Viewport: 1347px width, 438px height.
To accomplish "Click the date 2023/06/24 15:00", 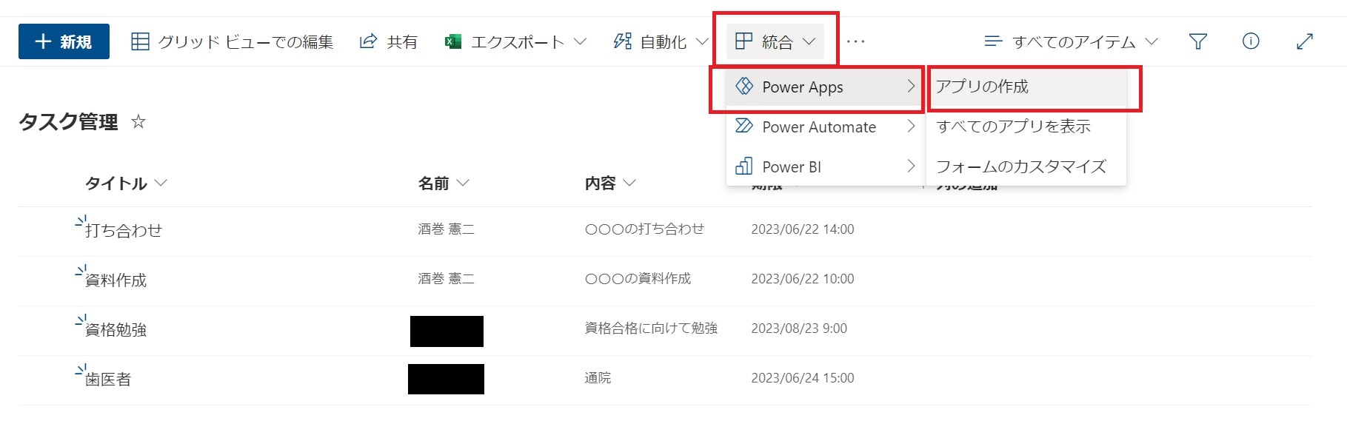I will [x=803, y=378].
